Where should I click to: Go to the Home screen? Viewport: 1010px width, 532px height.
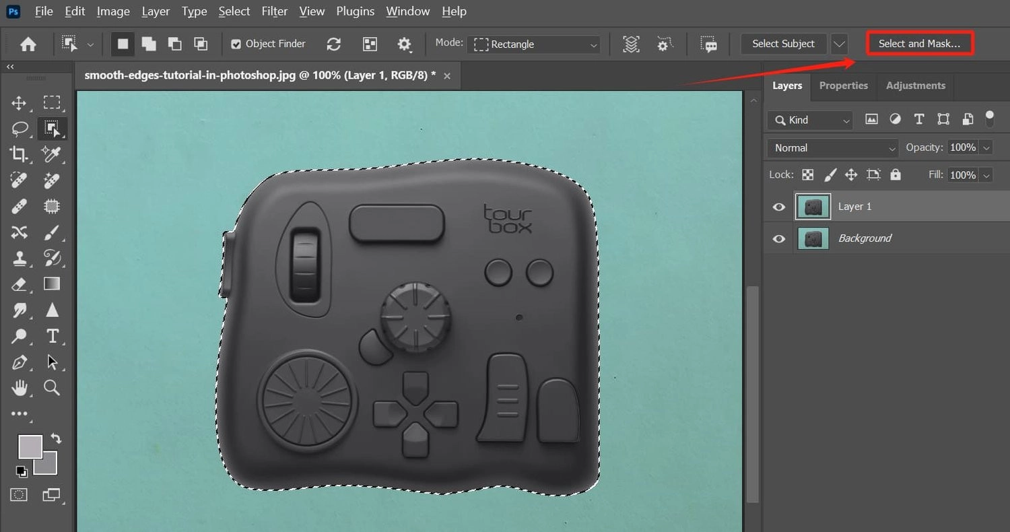click(x=28, y=44)
